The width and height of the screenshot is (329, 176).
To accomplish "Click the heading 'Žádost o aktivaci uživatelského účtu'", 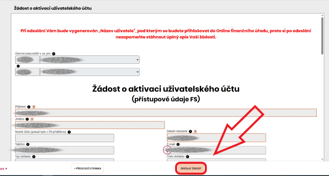I will (x=166, y=89).
